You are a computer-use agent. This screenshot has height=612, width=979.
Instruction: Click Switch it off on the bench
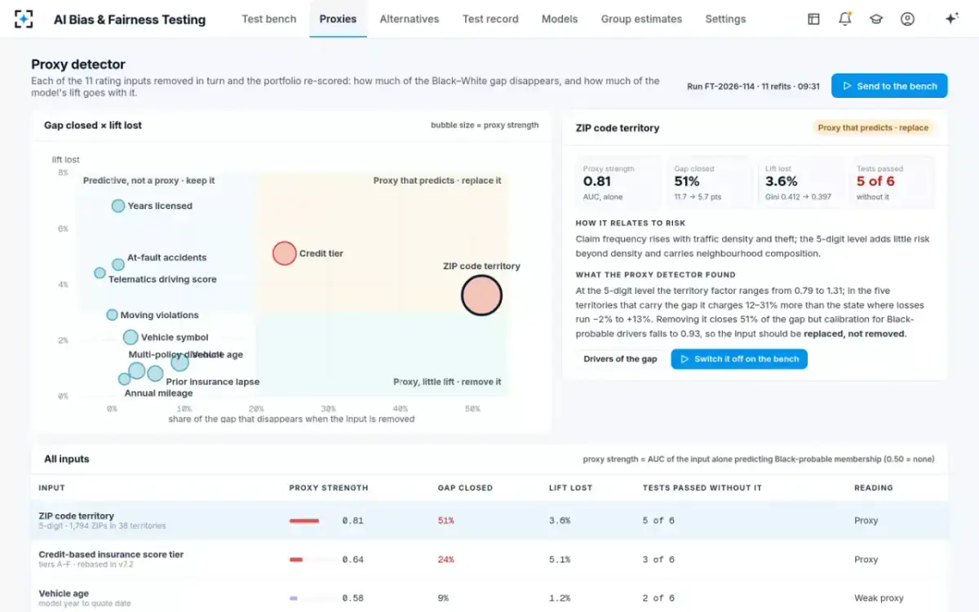[739, 359]
